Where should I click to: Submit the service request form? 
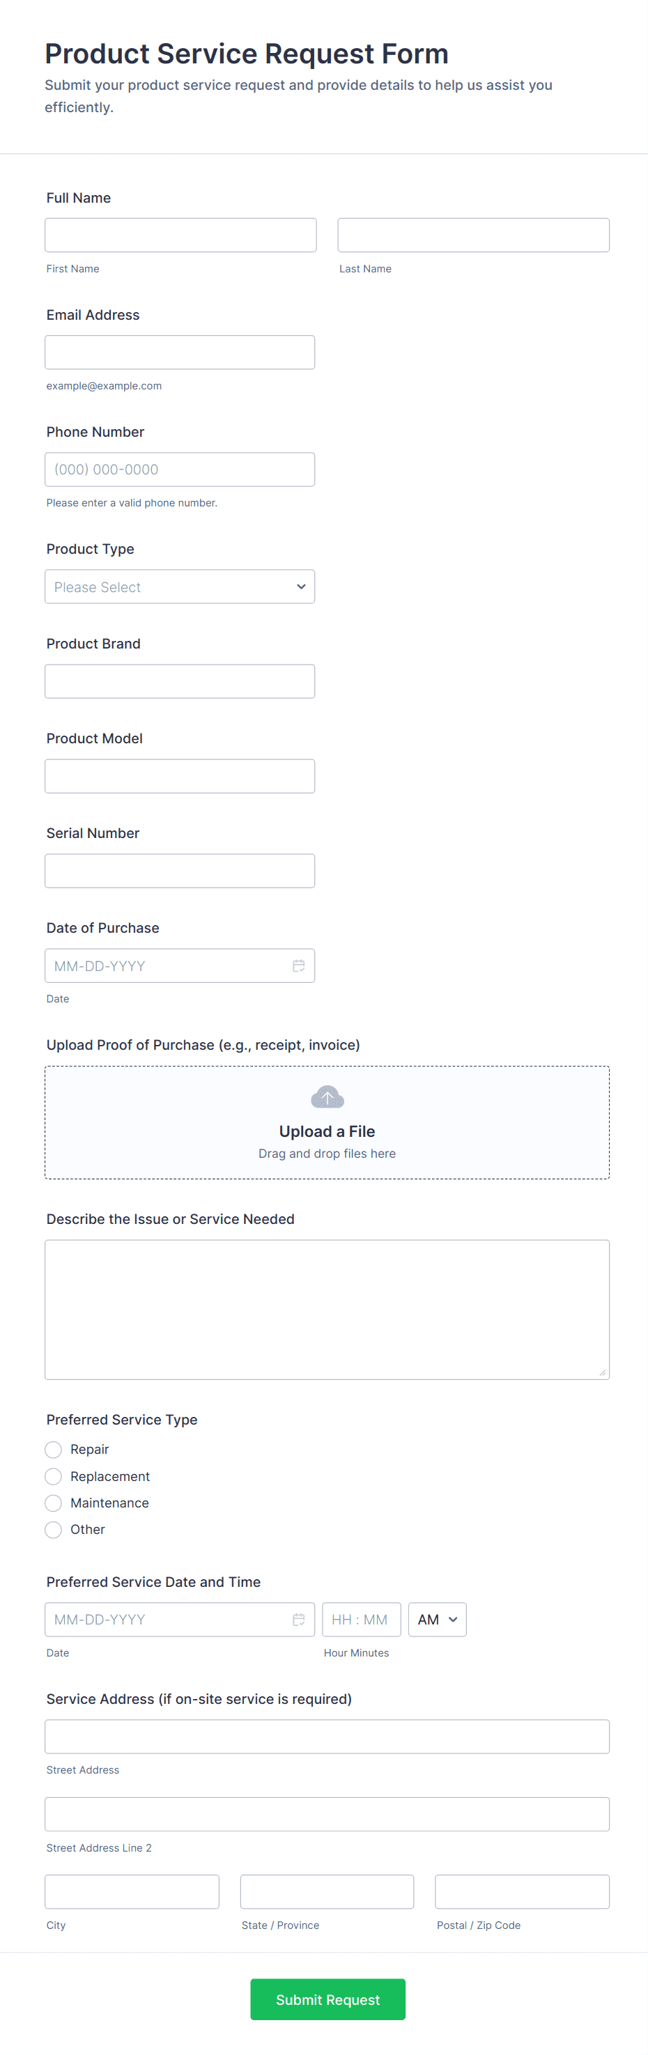coord(327,1999)
